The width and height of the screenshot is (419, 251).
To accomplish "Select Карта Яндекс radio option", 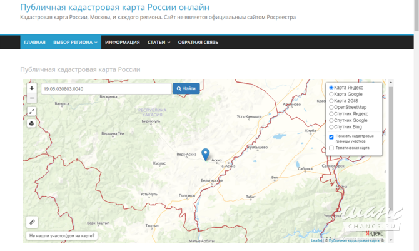I will pyautogui.click(x=331, y=88).
